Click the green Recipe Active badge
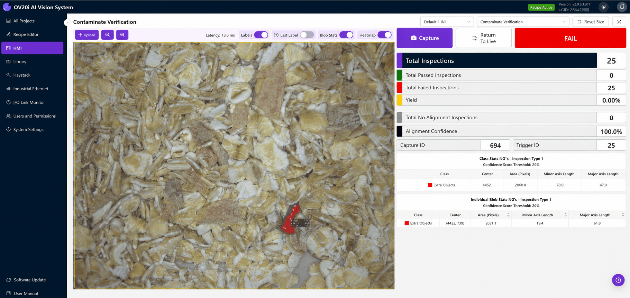The height and width of the screenshot is (298, 630). coord(541,7)
